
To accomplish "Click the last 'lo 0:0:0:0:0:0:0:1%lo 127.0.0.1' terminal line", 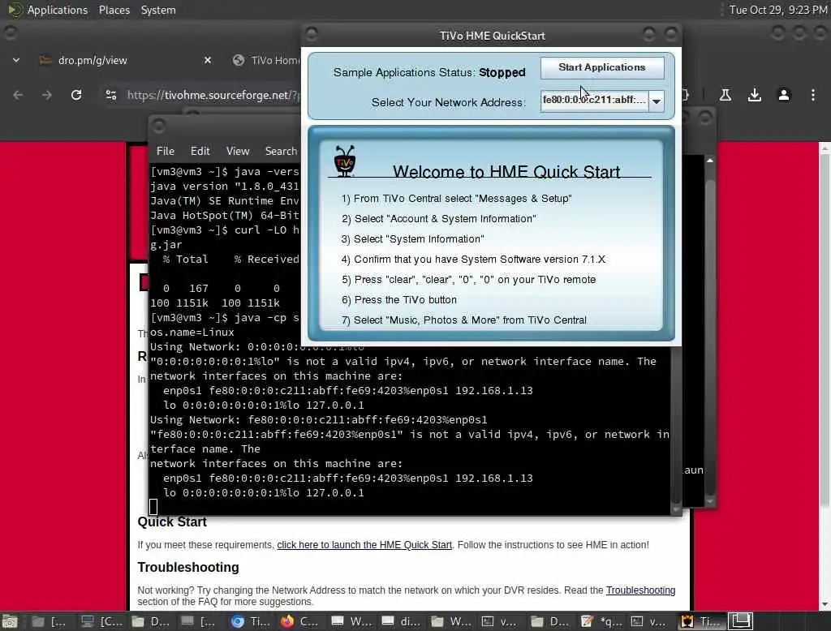I will click(x=264, y=493).
